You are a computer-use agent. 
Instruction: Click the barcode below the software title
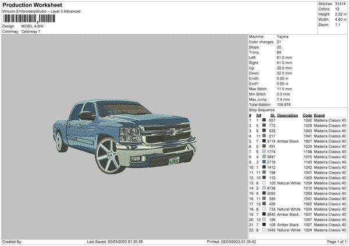coord(29,19)
